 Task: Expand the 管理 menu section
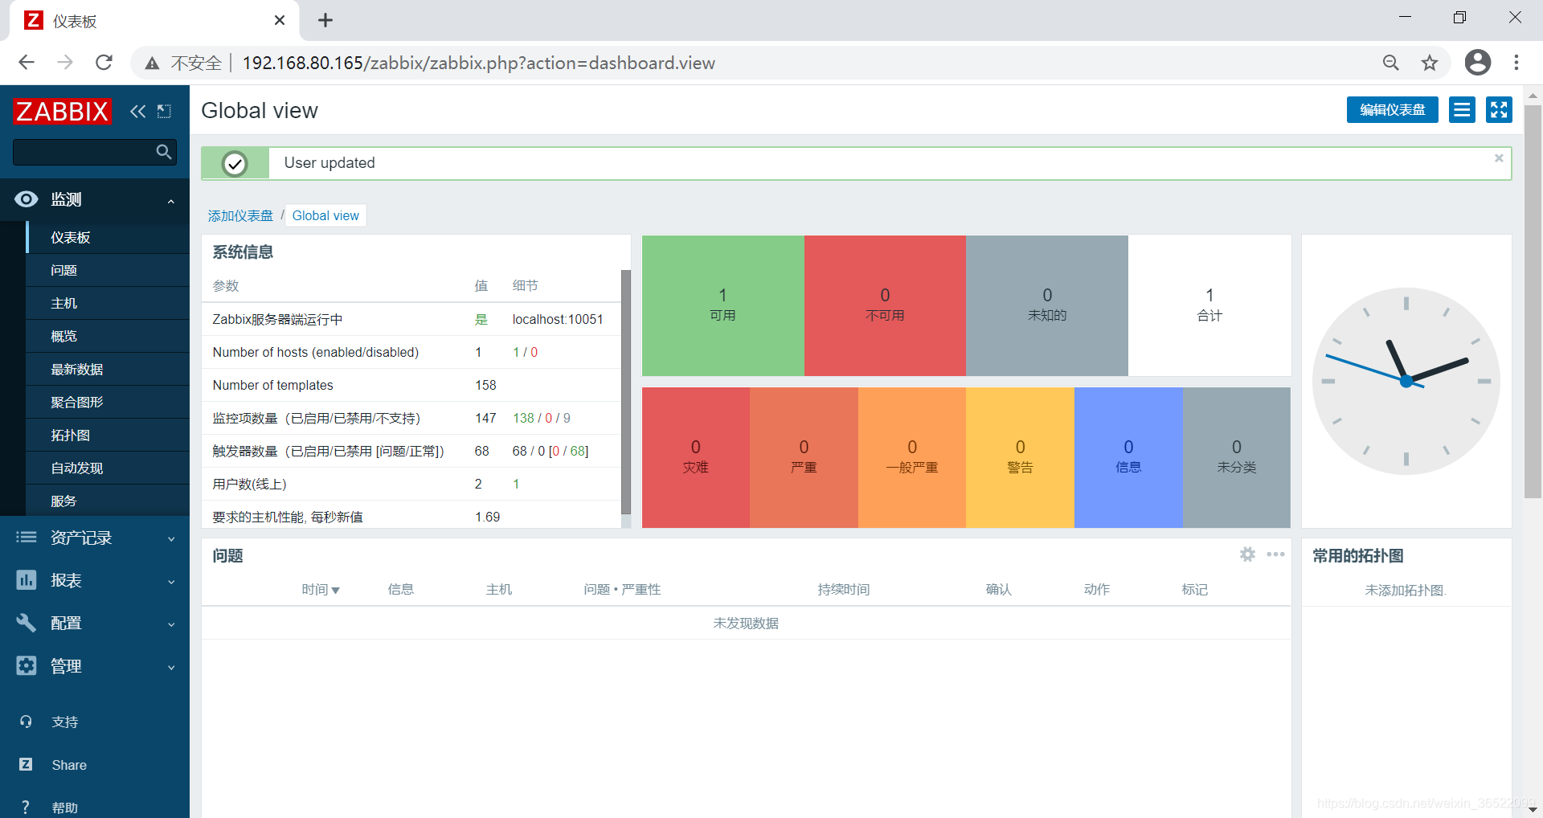[171, 668]
